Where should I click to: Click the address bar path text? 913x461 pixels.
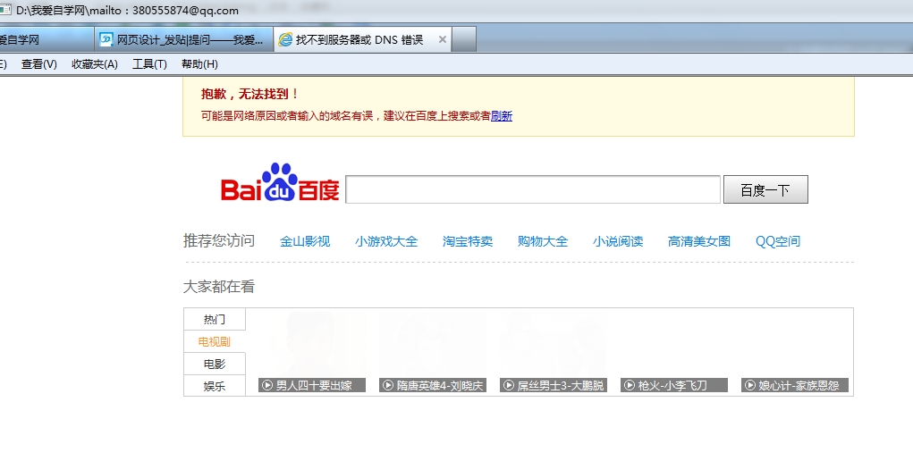(x=128, y=10)
